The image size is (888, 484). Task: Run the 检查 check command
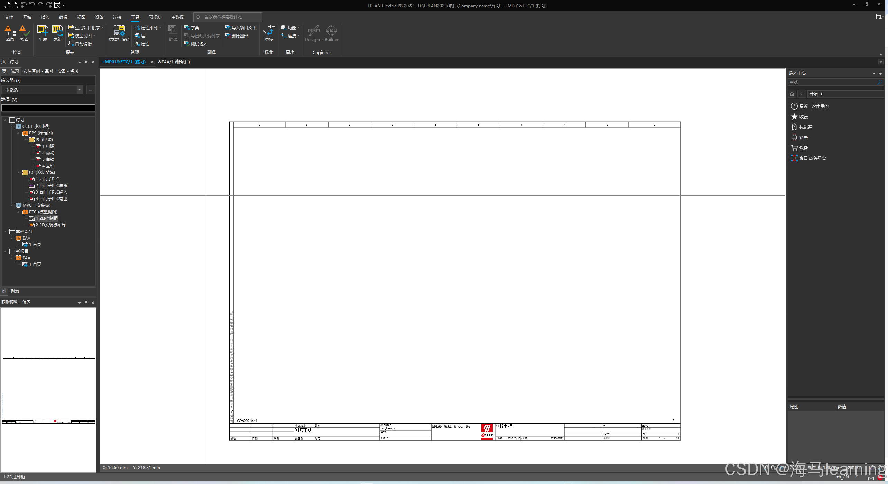click(x=24, y=34)
